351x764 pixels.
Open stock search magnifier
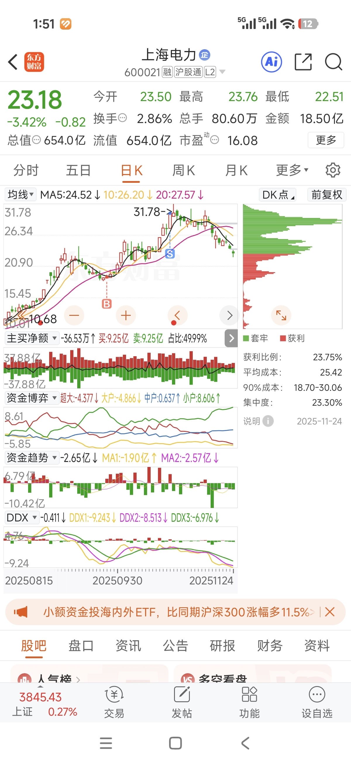333,62
